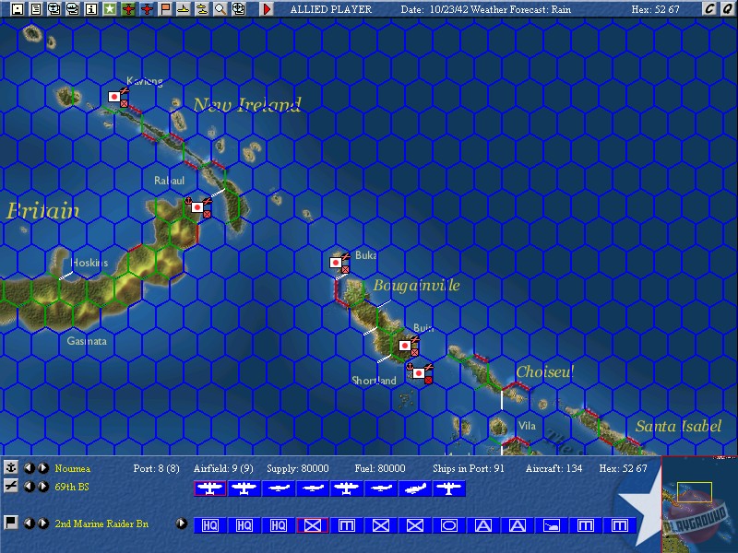Open the report screen via the document icon
The image size is (738, 553).
point(38,7)
